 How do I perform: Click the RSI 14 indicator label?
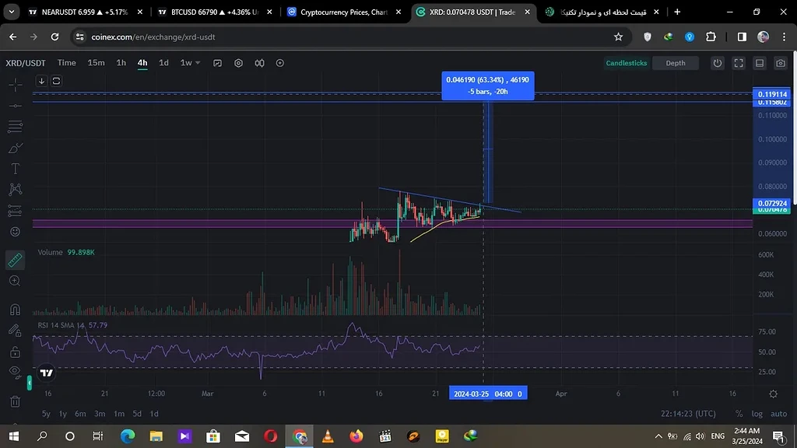coord(47,325)
